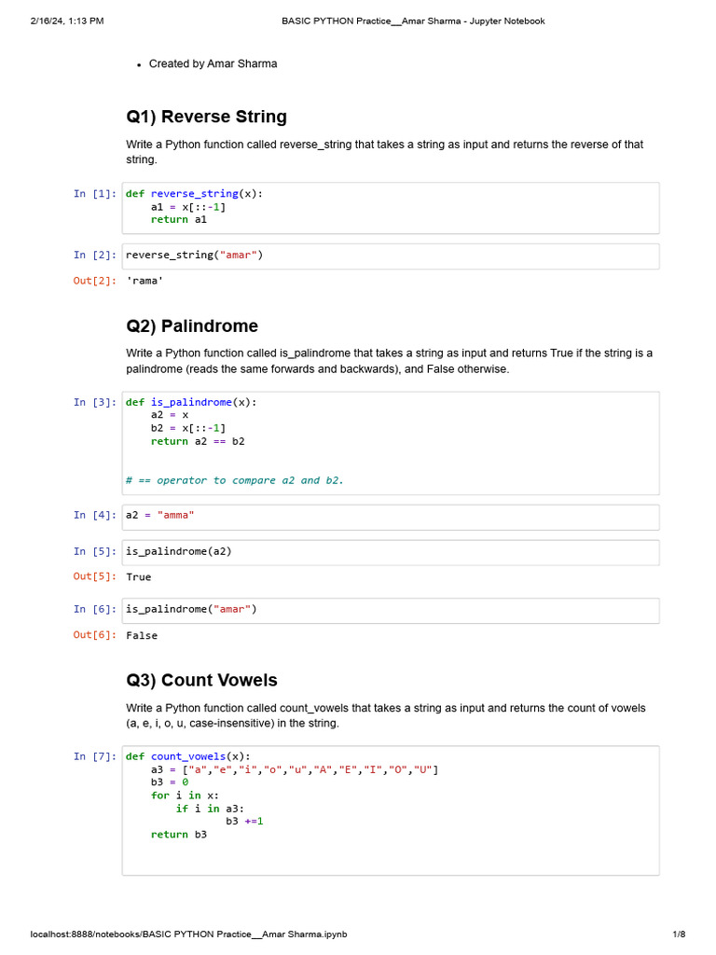Select the reverse_string("amar") code cell

[x=390, y=256]
